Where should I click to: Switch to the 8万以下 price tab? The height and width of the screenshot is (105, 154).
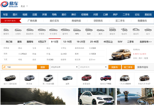(42, 42)
